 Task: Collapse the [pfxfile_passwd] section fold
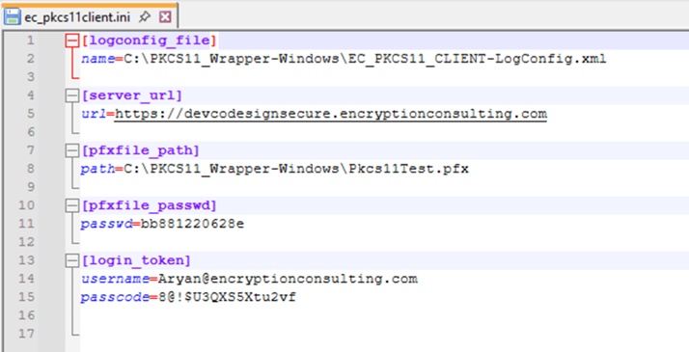click(71, 205)
